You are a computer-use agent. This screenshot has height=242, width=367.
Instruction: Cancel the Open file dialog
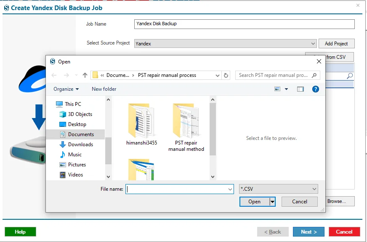tap(300, 202)
